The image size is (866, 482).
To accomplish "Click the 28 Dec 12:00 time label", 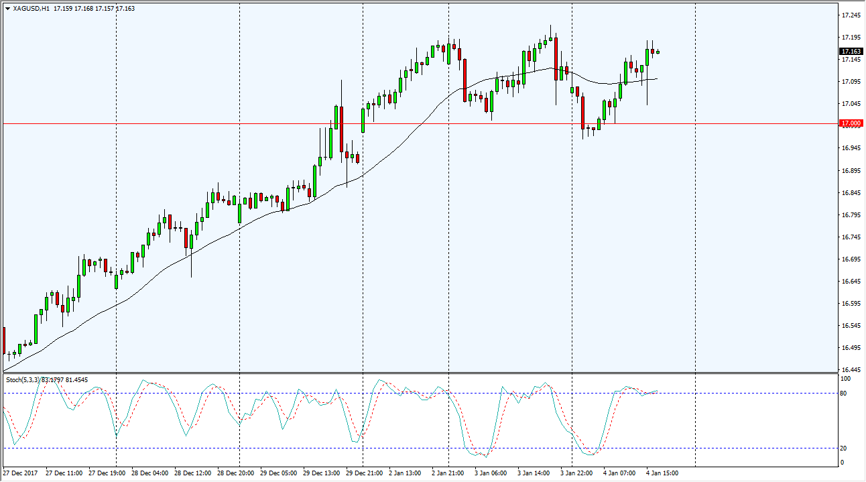I will coord(193,473).
